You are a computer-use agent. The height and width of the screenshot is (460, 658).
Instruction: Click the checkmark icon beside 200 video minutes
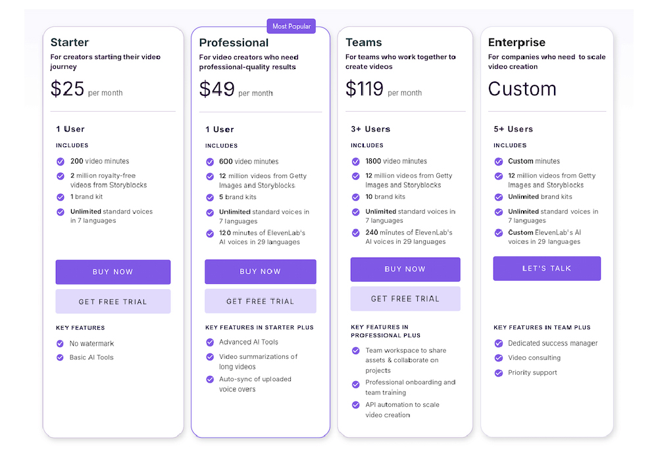61,161
